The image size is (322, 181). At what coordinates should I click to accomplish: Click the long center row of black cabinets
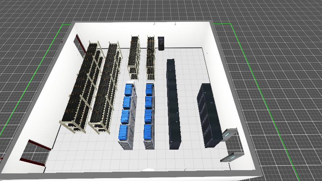click(173, 105)
